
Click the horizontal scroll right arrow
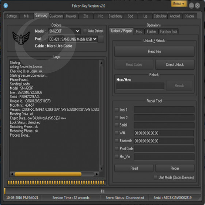(x=97, y=174)
